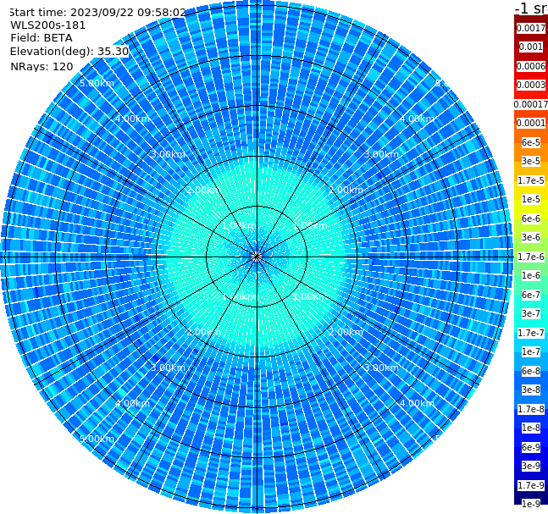
Task: Select the 0.00017 colorbar label
Action: (x=531, y=104)
